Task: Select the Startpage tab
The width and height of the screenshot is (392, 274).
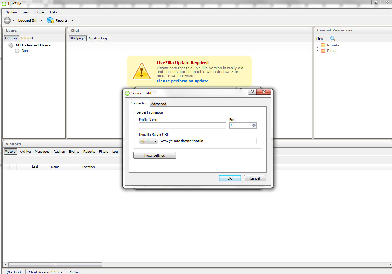Action: pyautogui.click(x=77, y=38)
